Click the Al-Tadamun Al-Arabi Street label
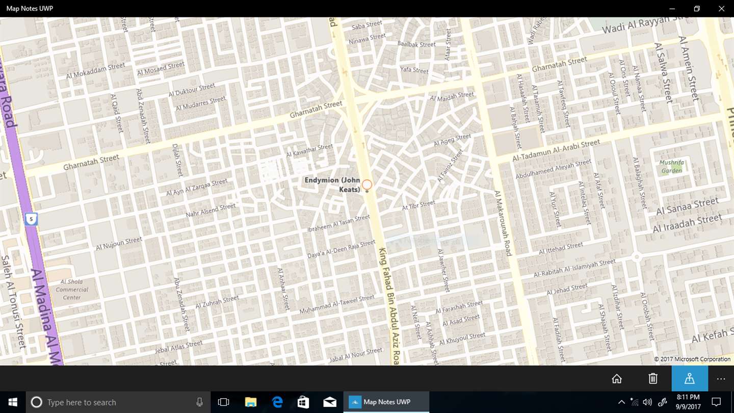This screenshot has height=413, width=734. coord(557,151)
